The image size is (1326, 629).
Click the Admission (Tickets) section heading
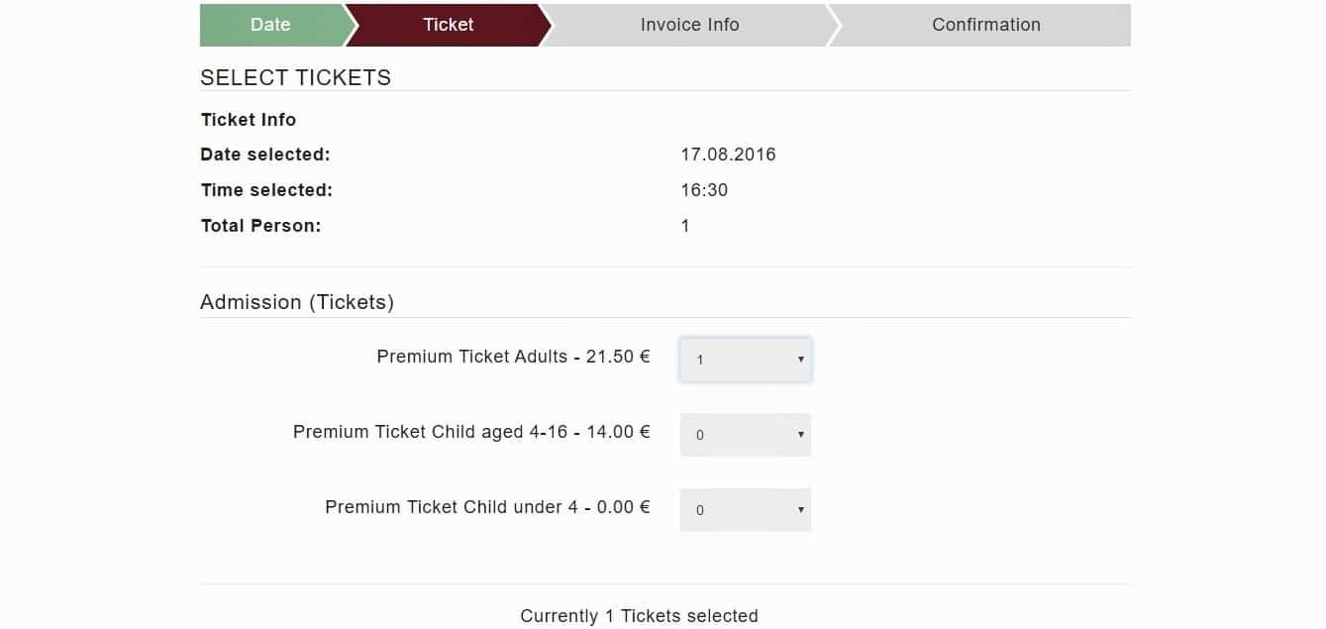pyautogui.click(x=297, y=302)
